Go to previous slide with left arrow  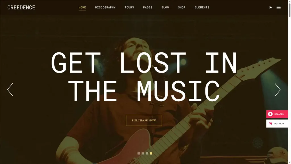10,90
